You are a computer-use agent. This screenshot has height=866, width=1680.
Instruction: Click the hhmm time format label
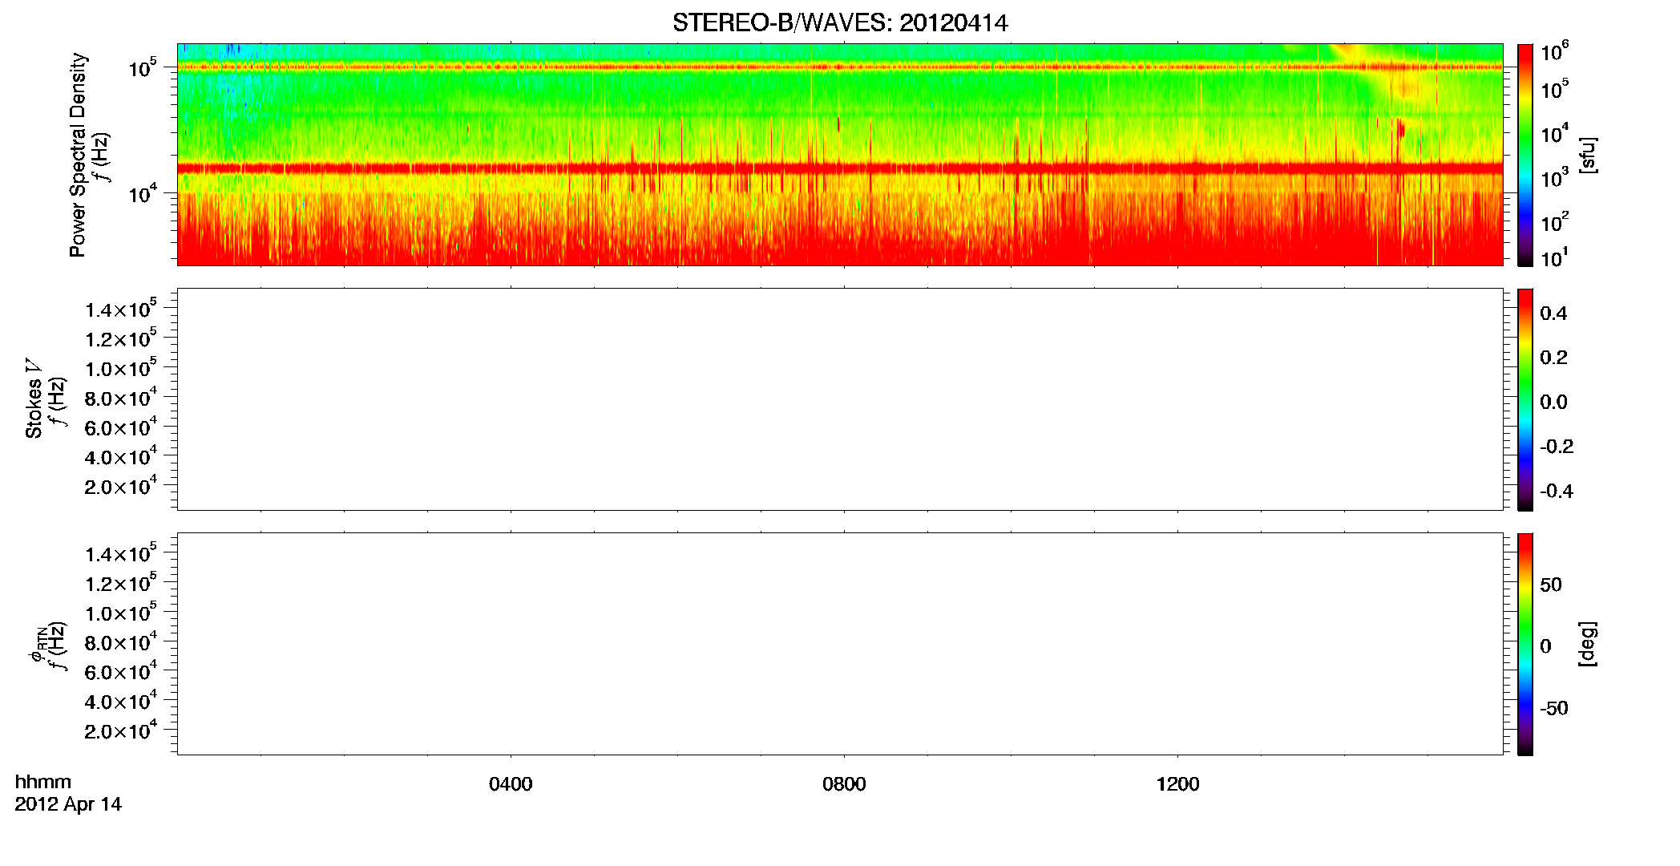(43, 782)
